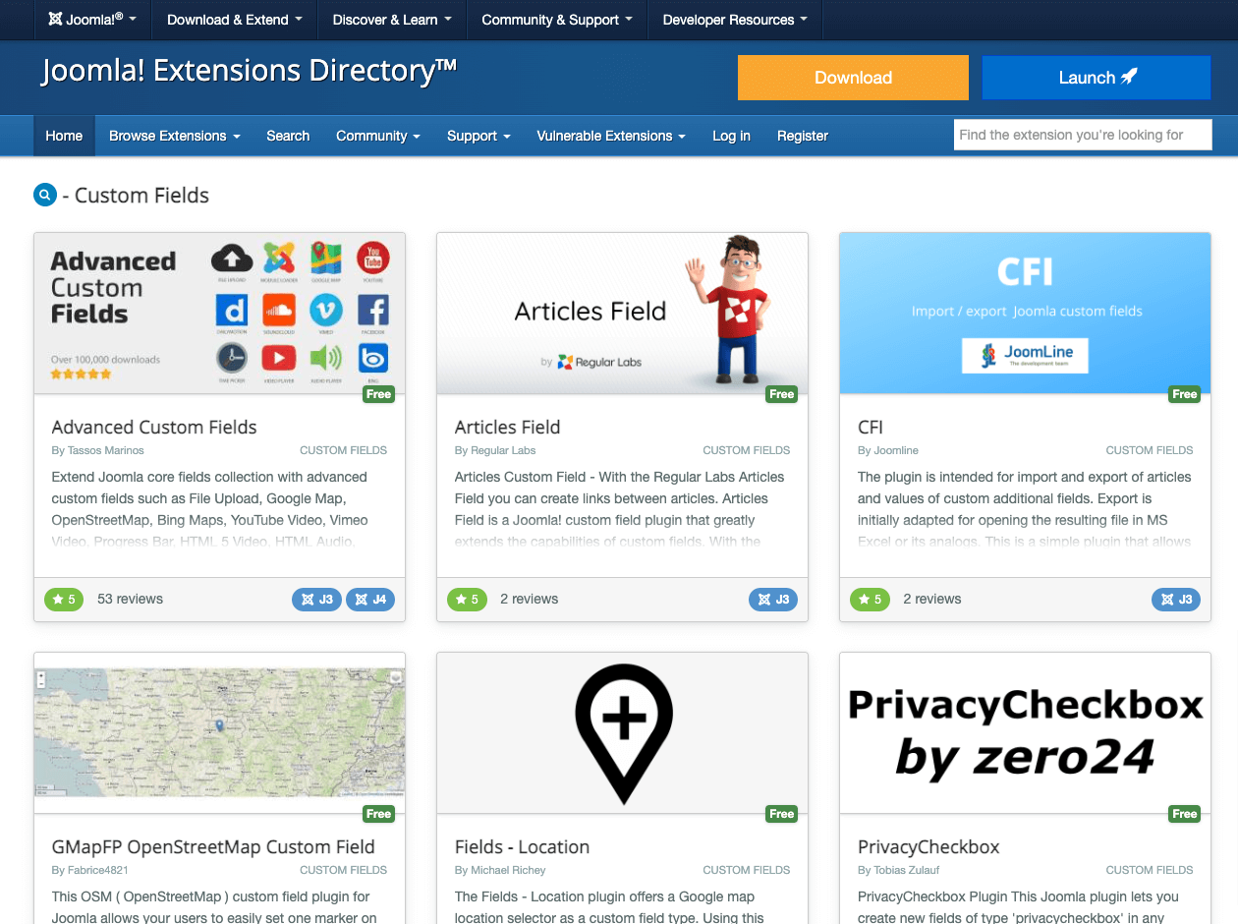Click the J4 compatibility badge on Advanced Custom Fields
This screenshot has width=1238, height=924.
[370, 599]
